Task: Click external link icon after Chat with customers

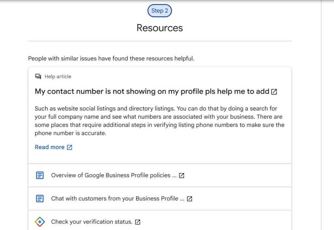Action: click(x=190, y=199)
